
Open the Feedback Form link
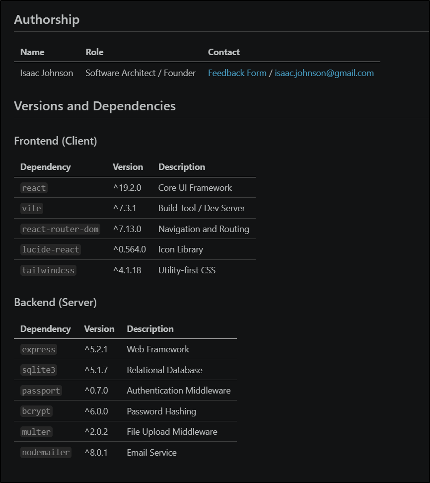click(237, 73)
